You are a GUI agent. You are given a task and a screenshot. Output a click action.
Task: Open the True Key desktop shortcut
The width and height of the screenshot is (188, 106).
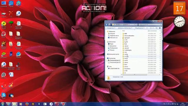click(11, 4)
